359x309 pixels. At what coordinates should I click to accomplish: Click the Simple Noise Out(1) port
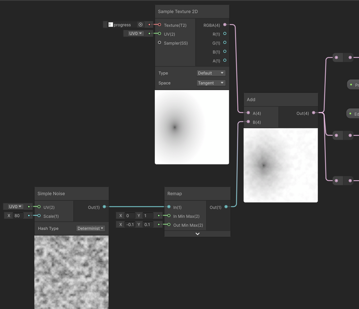[x=104, y=207]
